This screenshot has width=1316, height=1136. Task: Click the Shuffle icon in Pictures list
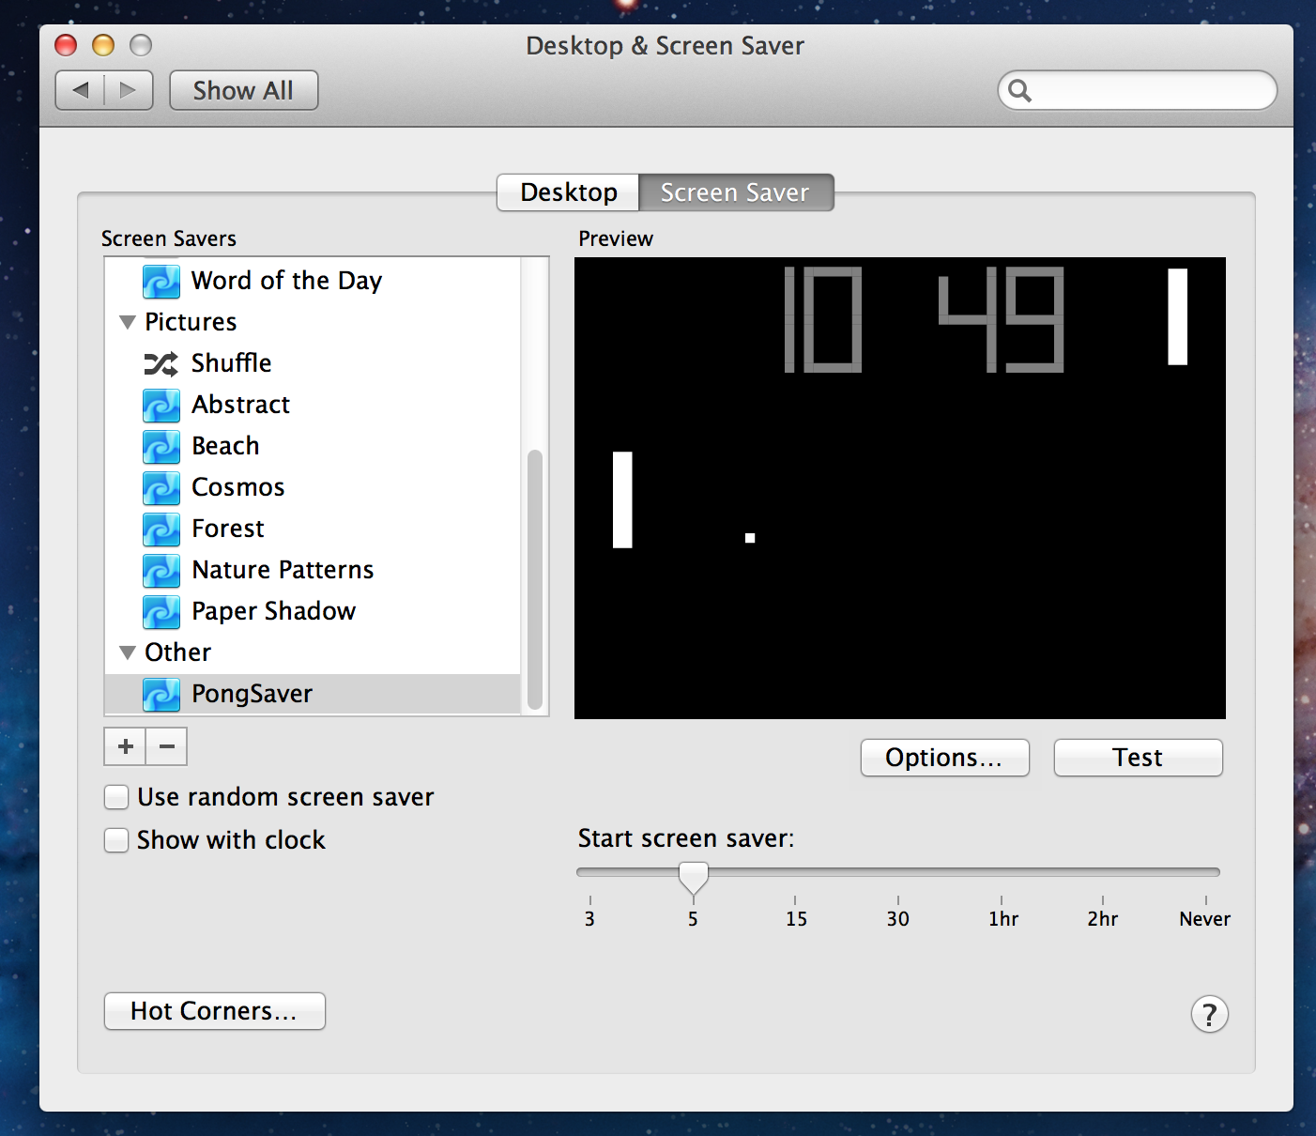click(161, 363)
